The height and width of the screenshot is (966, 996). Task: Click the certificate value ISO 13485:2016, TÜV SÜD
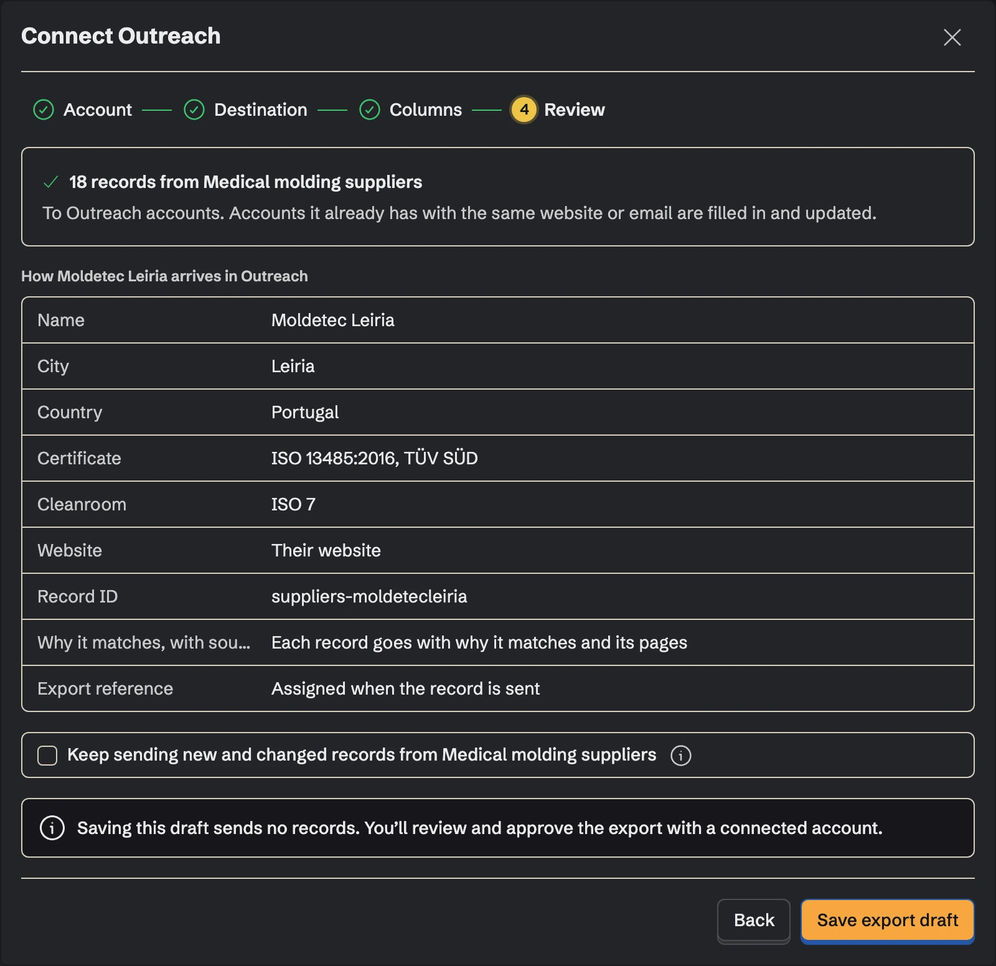[375, 458]
